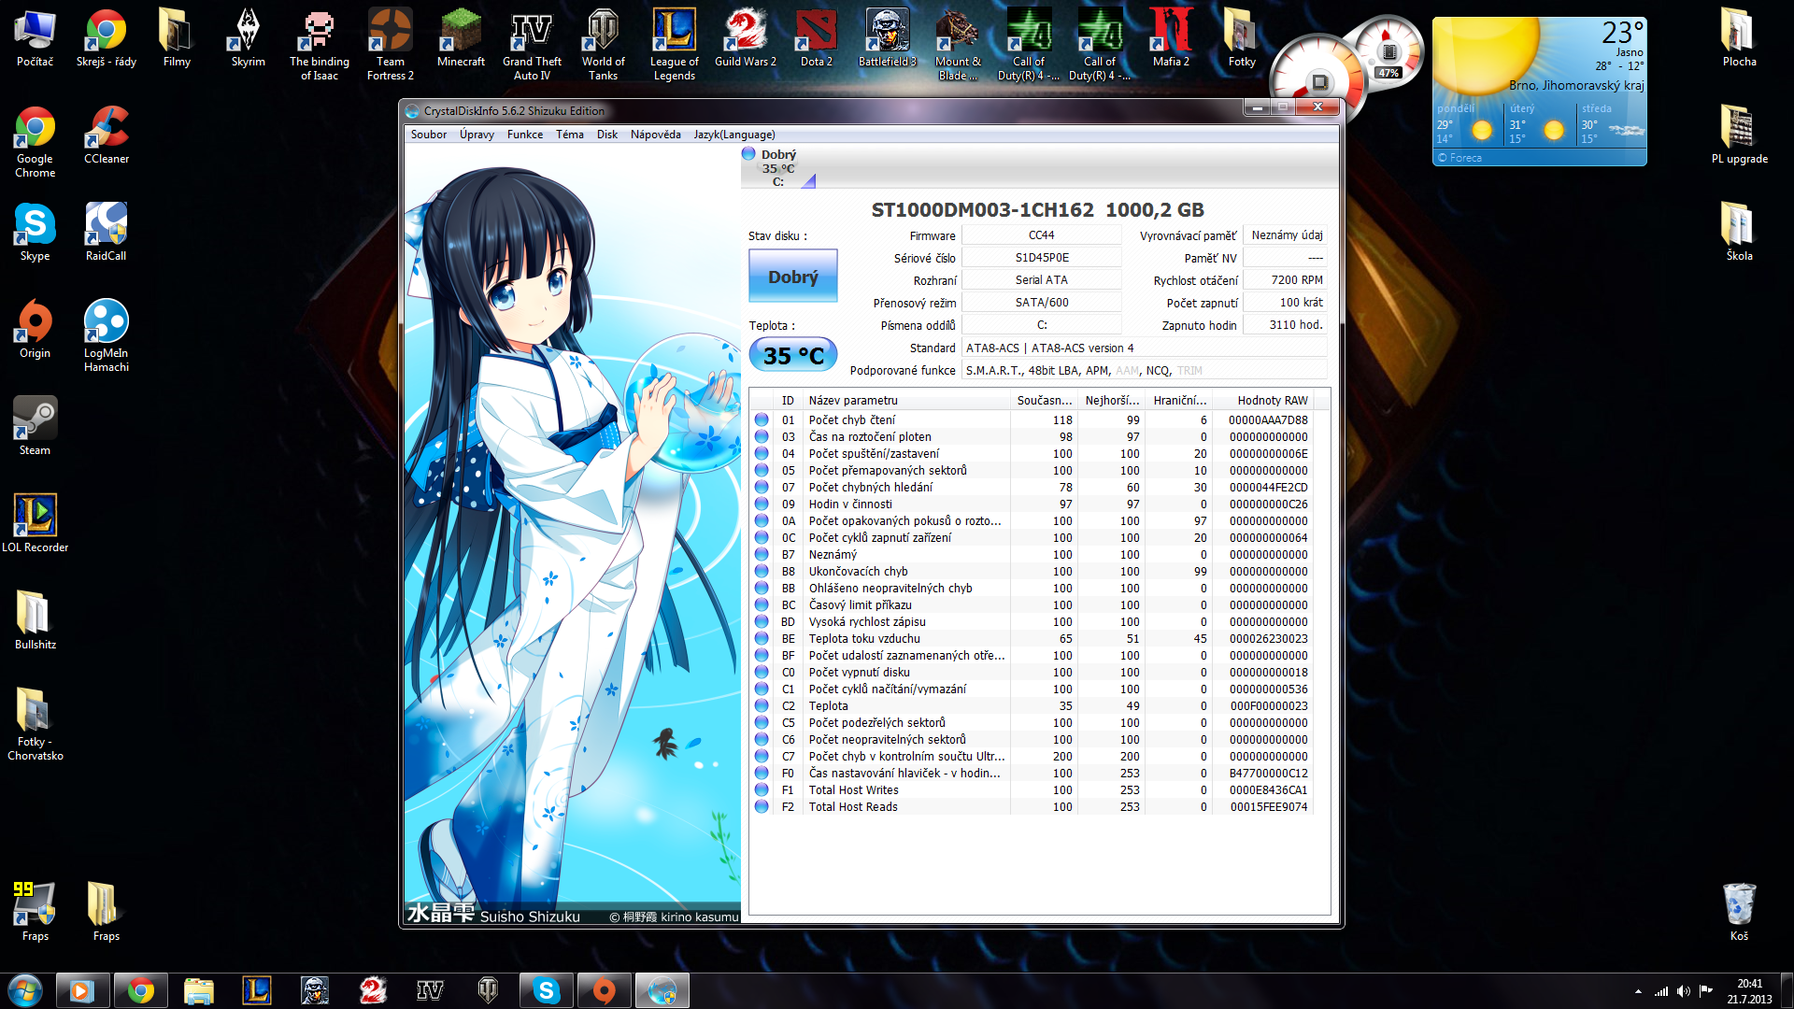Launch Guild Wars 2 desktop icon

tap(745, 38)
